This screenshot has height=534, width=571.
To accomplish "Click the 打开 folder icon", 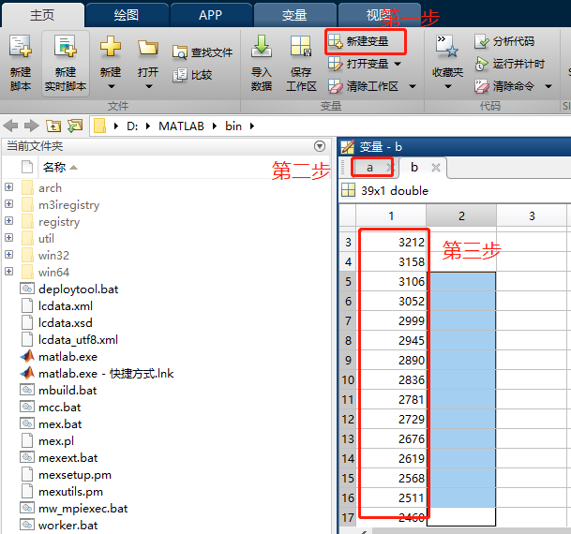I will pos(148,47).
